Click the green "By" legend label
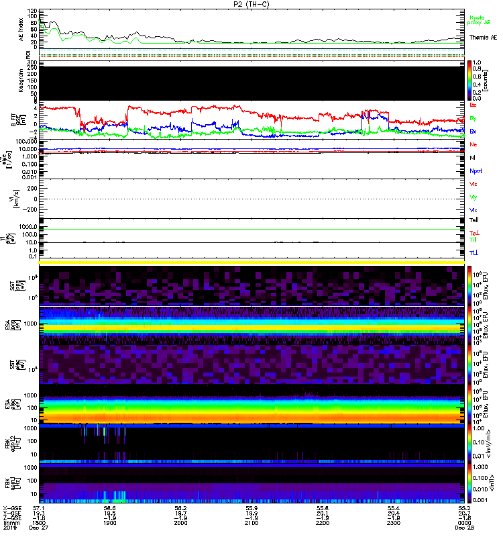Image resolution: width=503 pixels, height=537 pixels. (473, 119)
